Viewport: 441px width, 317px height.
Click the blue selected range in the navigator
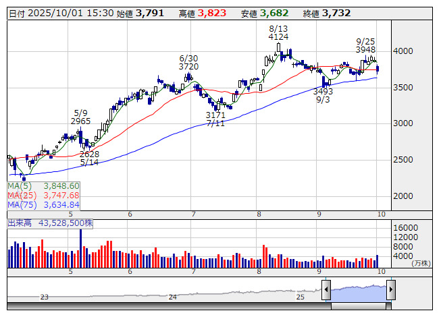coord(359,293)
